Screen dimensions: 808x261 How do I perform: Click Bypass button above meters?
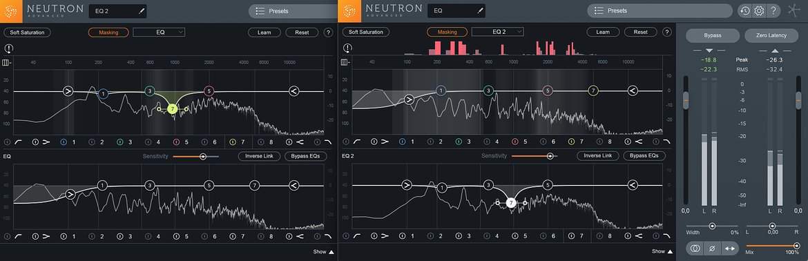coord(713,35)
